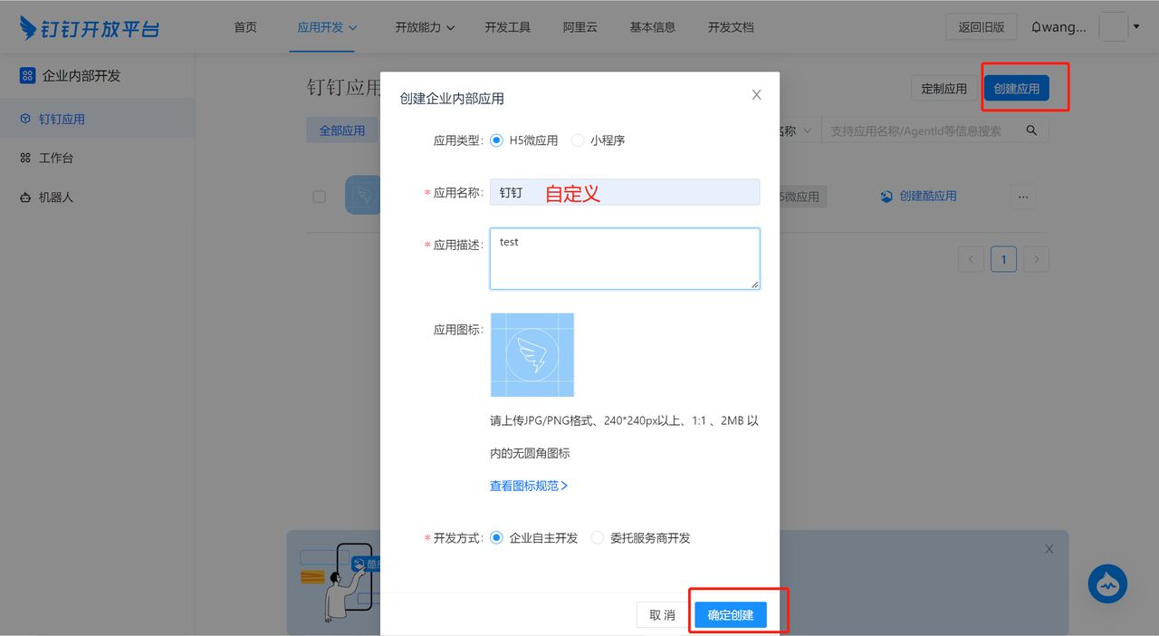Click the 企业内部开发 sidebar header
Viewport: 1159px width, 636px height.
[71, 75]
